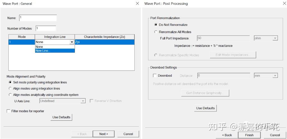Click Use Defaults in the General dialog
Image resolution: width=287 pixels, height=139 pixels.
coord(61,117)
